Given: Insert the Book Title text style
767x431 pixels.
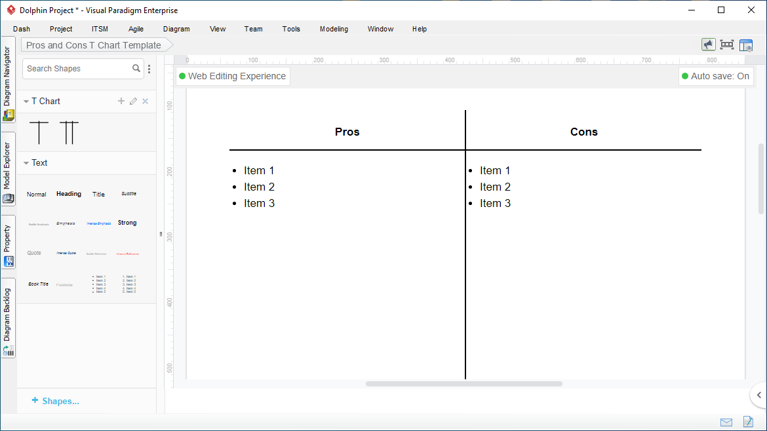Looking at the screenshot, I should coord(38,284).
